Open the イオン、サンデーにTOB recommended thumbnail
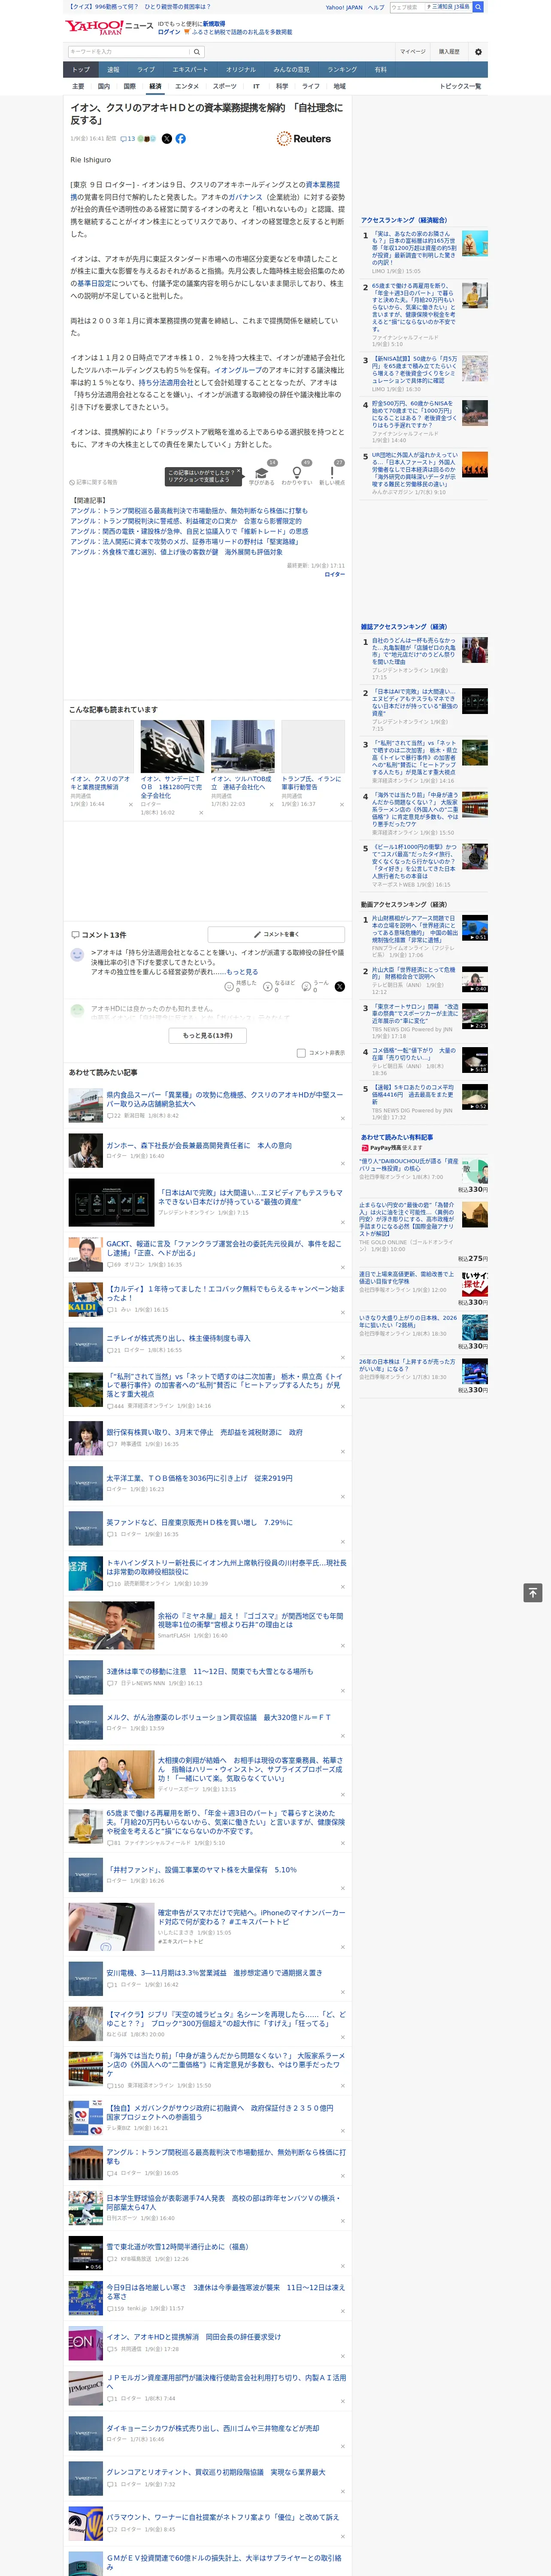Screen dimensions: 551x2576 pyautogui.click(x=172, y=746)
